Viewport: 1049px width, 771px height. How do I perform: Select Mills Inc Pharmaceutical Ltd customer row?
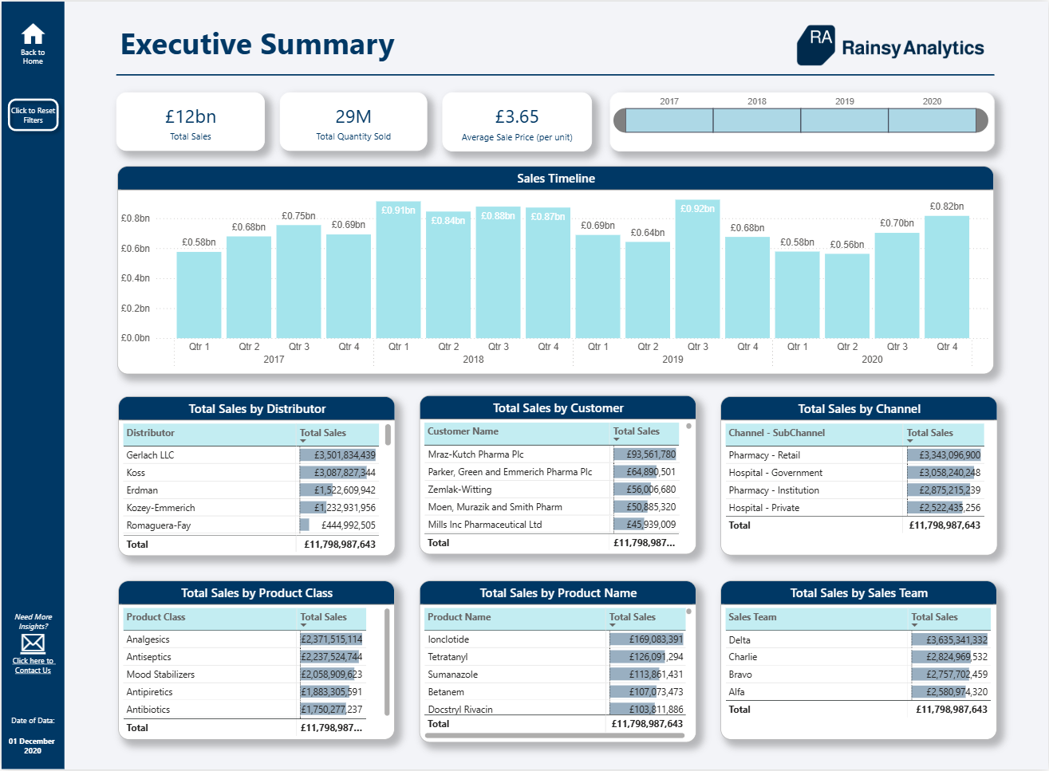click(552, 525)
